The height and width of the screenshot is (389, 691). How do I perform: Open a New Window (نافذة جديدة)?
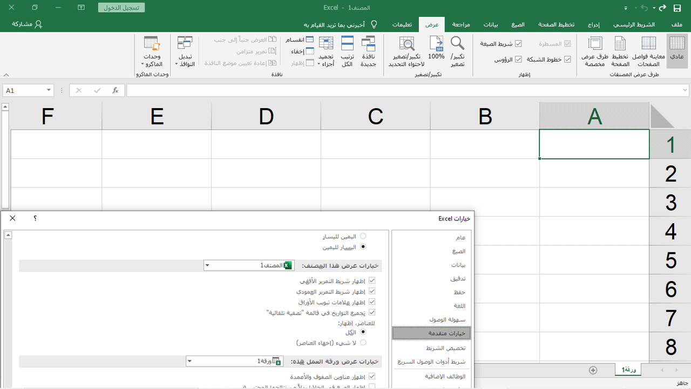[x=369, y=51]
